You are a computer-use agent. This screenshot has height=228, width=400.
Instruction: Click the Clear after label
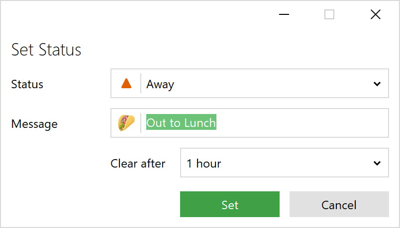point(138,164)
